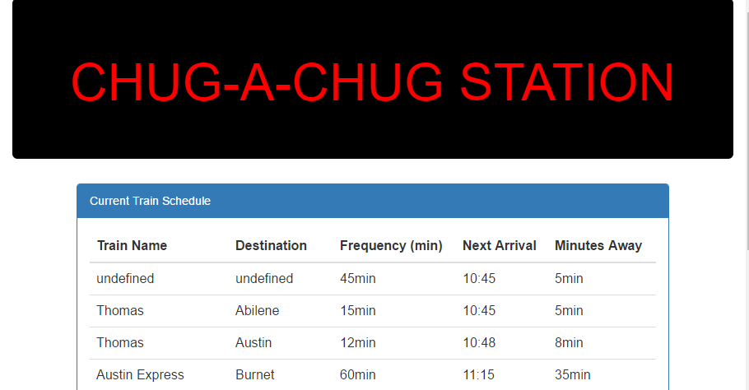The width and height of the screenshot is (749, 390).
Task: Select the 45min frequency cell
Action: 357,278
